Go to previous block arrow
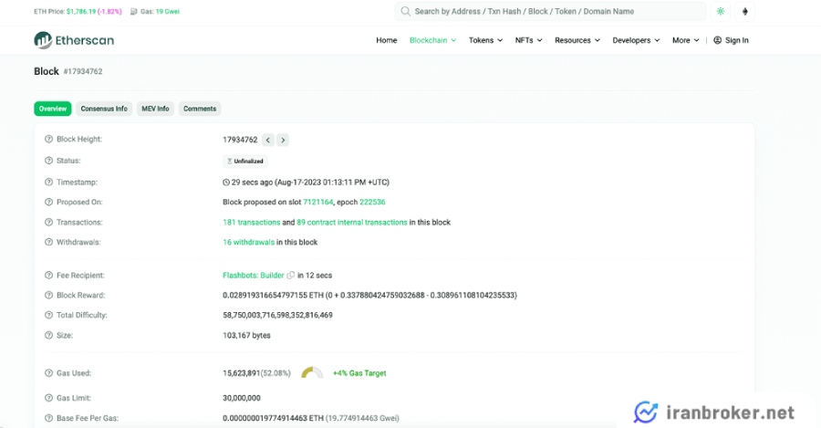Screen dimensions: 821x428 pyautogui.click(x=268, y=140)
